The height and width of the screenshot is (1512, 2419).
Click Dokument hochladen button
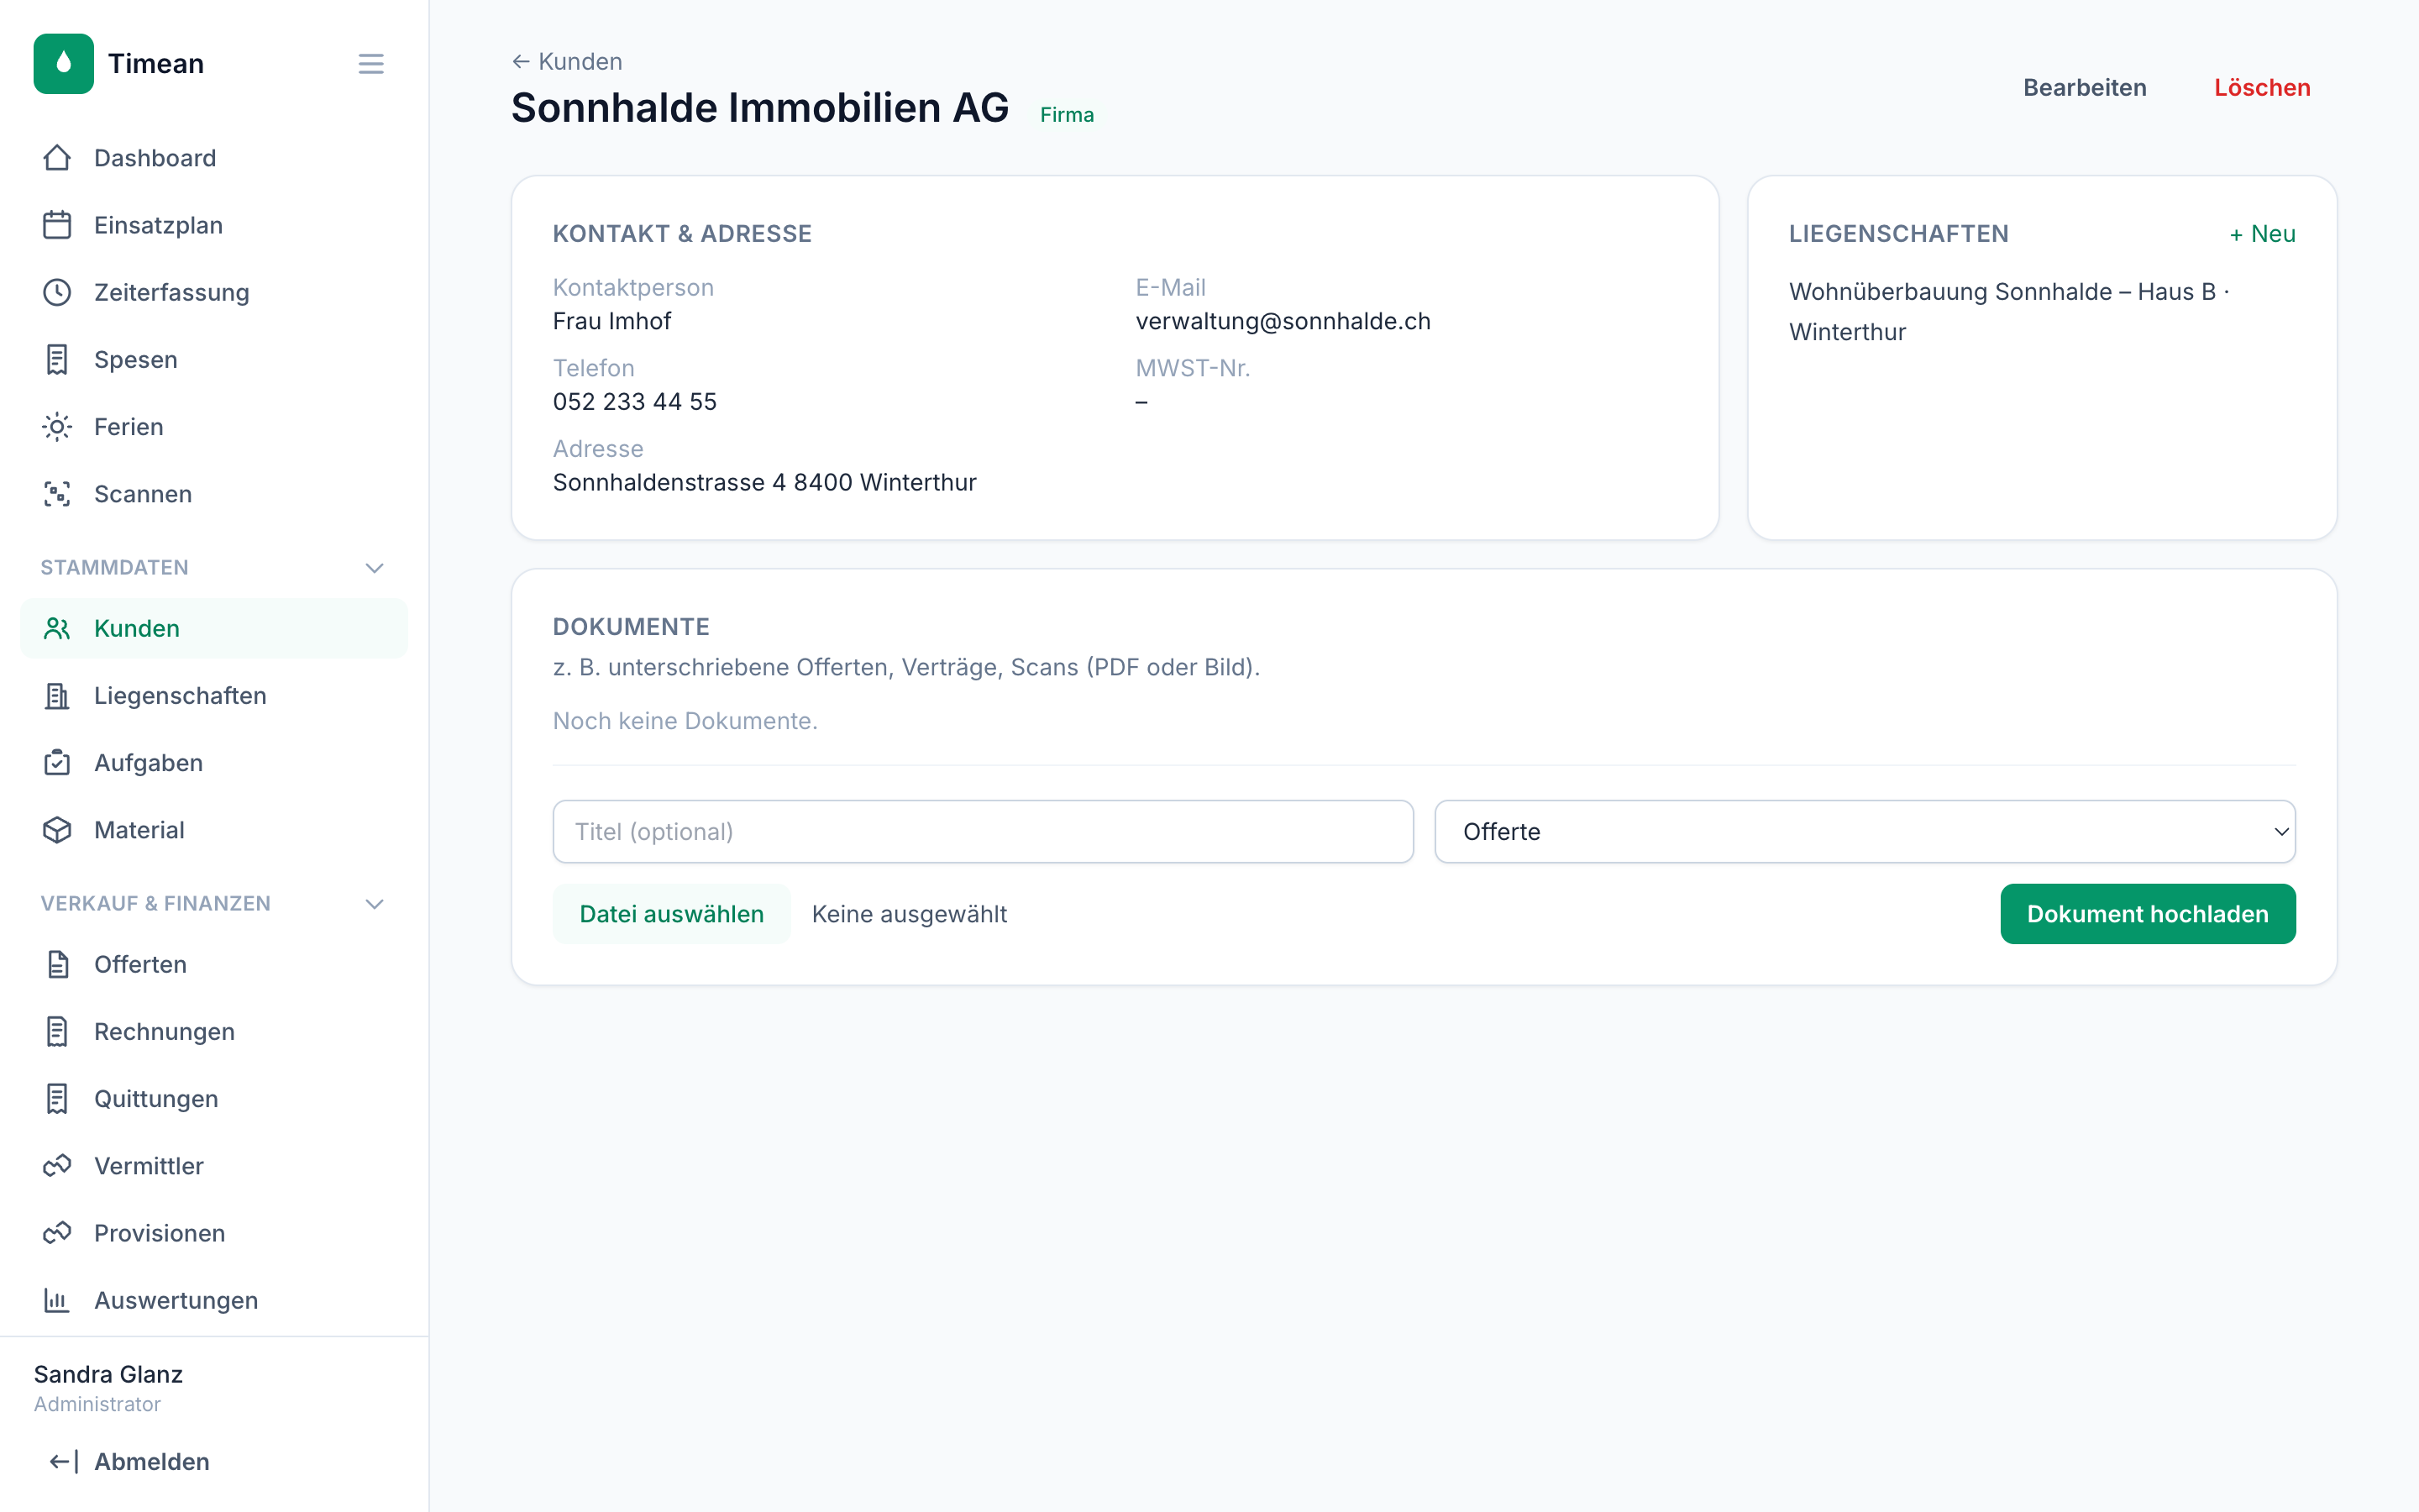point(2147,914)
